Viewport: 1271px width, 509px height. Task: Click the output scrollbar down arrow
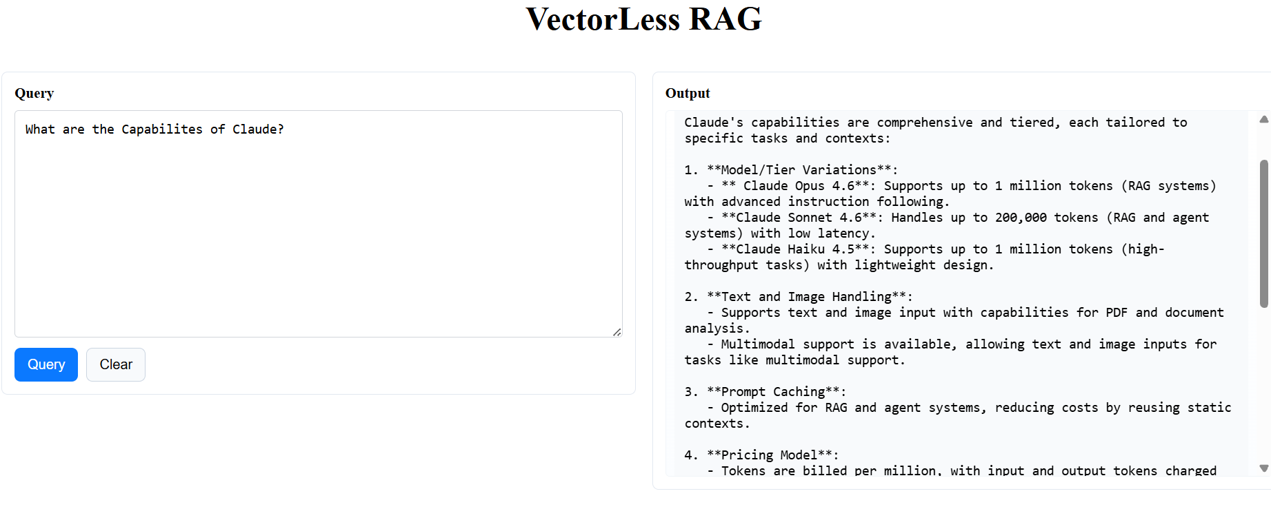click(x=1263, y=468)
